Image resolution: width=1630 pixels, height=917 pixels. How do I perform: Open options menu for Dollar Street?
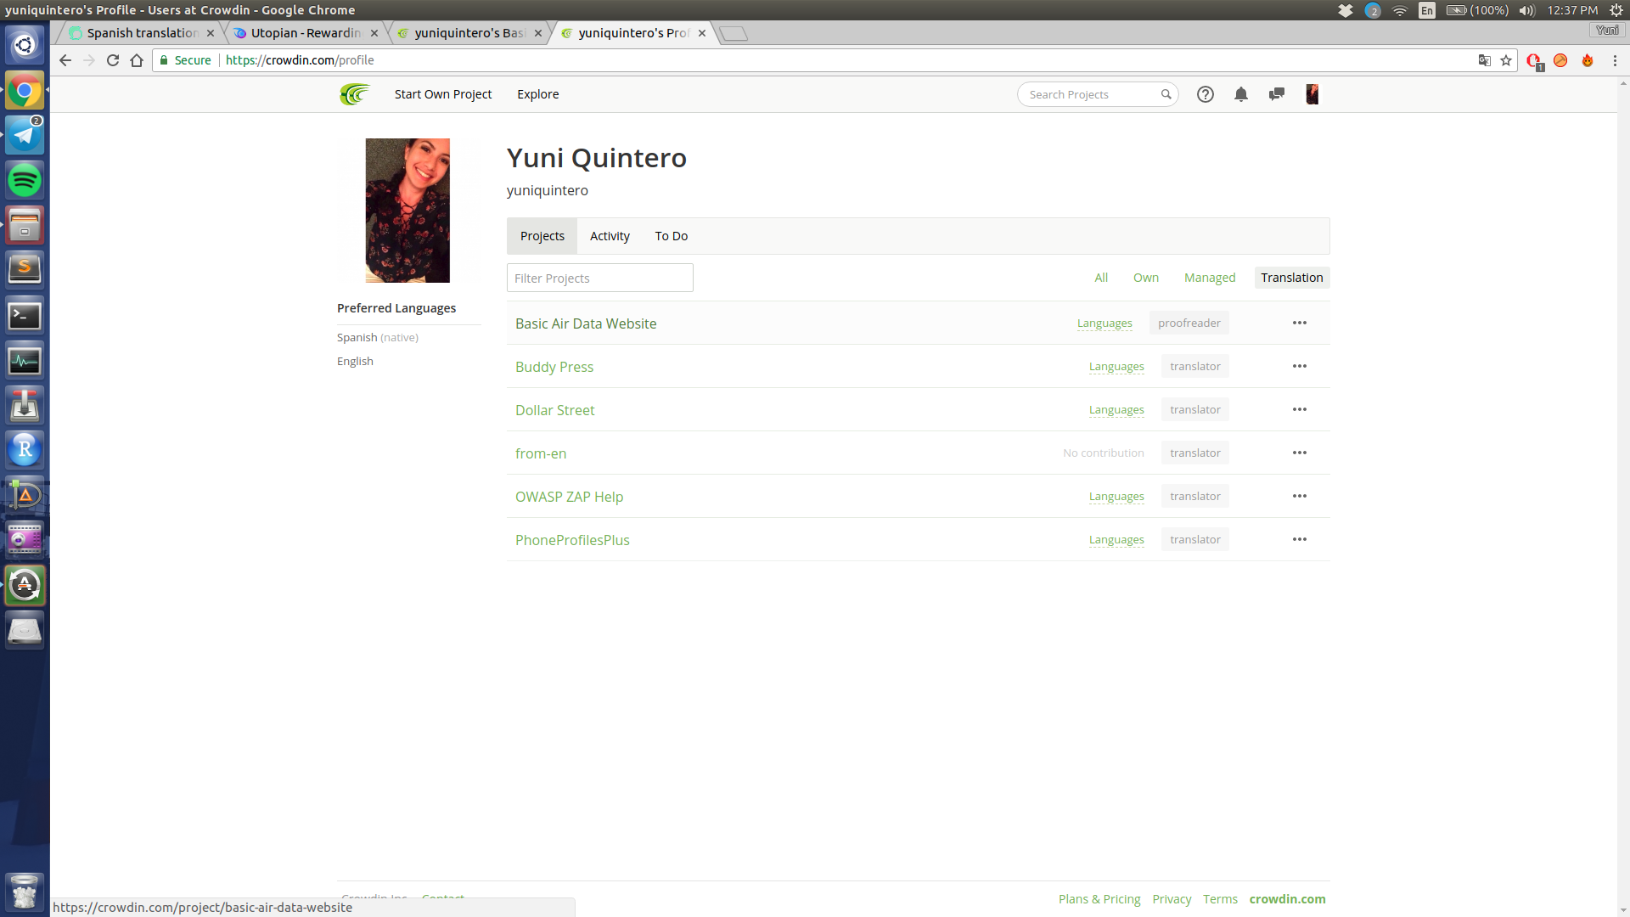coord(1300,409)
